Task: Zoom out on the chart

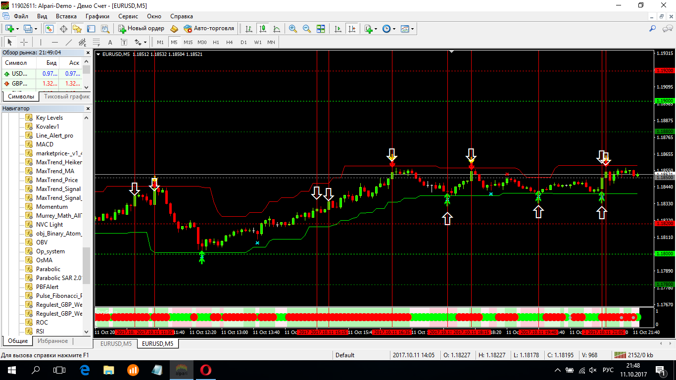Action: click(x=307, y=29)
